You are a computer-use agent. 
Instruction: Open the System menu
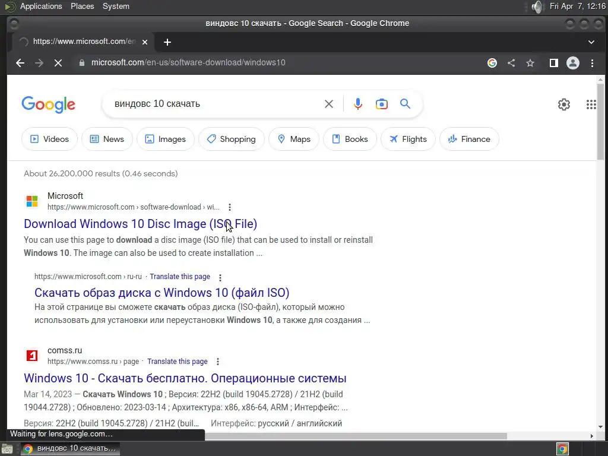[x=116, y=6]
